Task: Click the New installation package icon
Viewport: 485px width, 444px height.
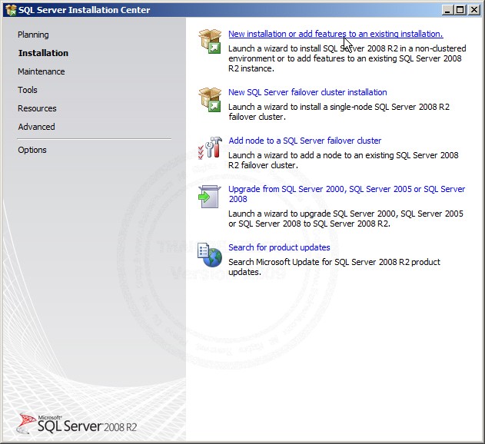Action: (210, 41)
